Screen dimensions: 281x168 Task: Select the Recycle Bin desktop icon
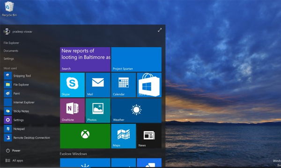point(9,9)
